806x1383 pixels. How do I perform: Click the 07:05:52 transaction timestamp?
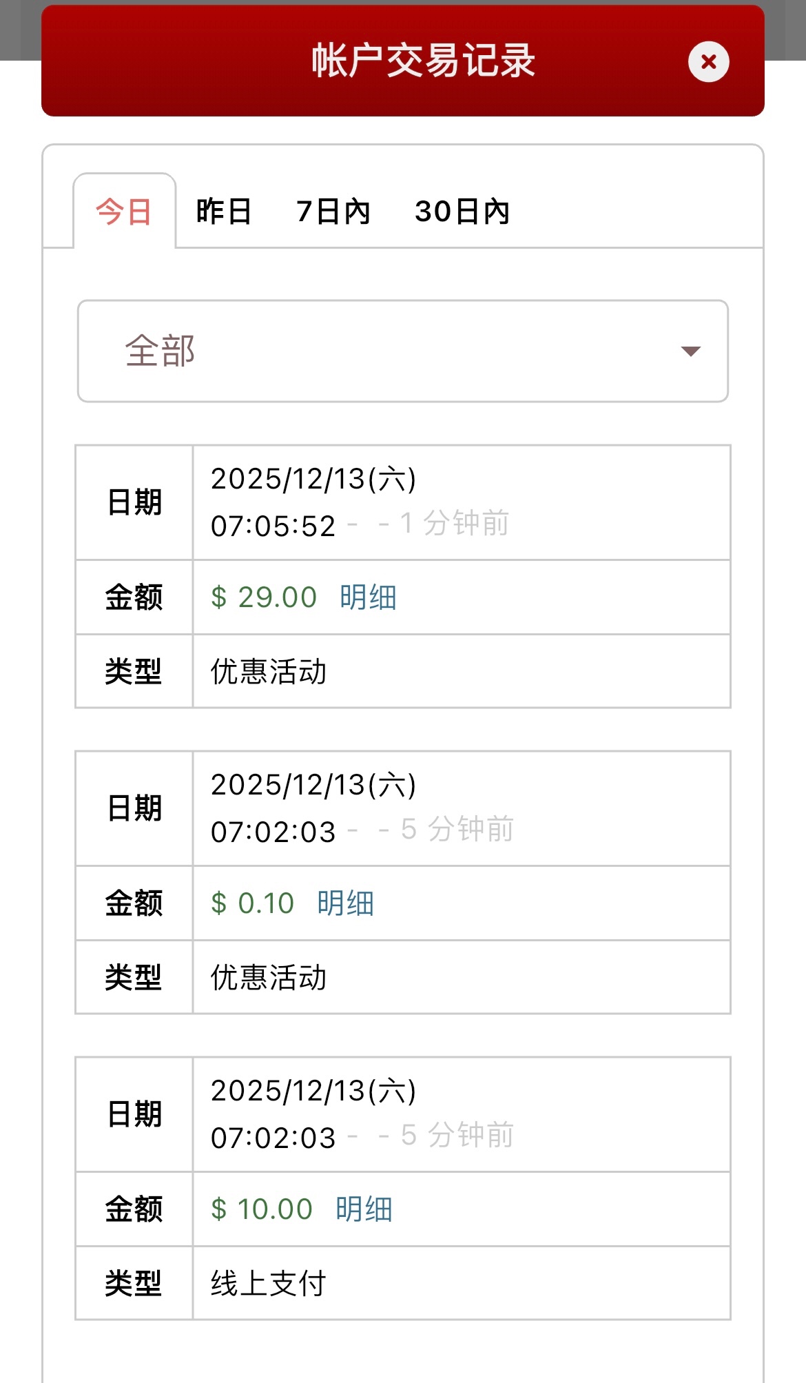273,526
